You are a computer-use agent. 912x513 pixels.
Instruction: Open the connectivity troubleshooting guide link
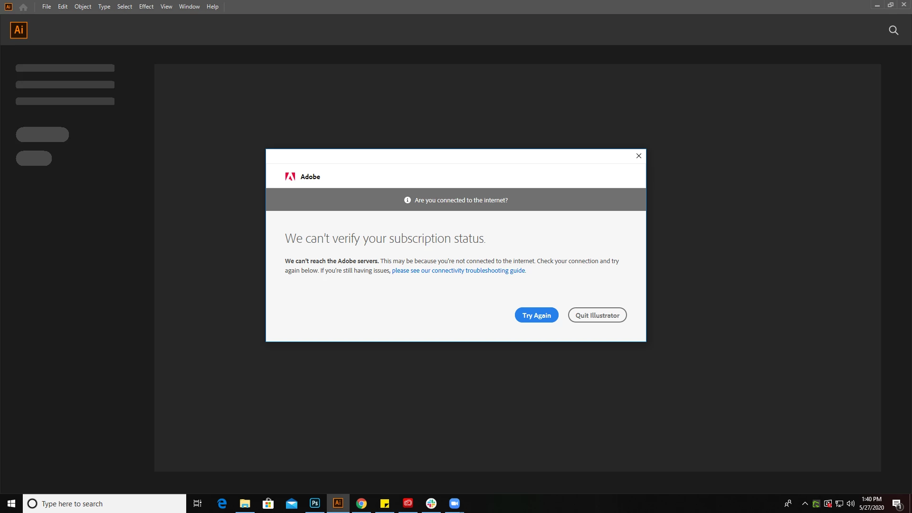coord(458,271)
